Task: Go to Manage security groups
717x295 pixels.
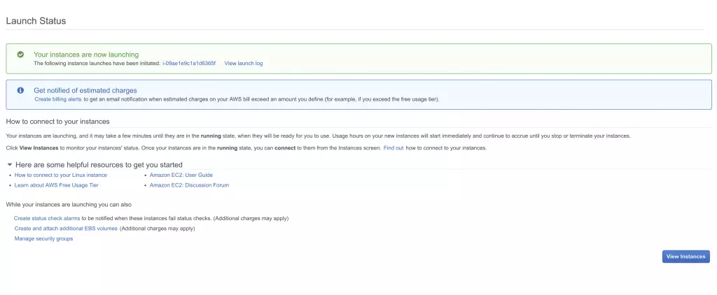Action: 43,238
